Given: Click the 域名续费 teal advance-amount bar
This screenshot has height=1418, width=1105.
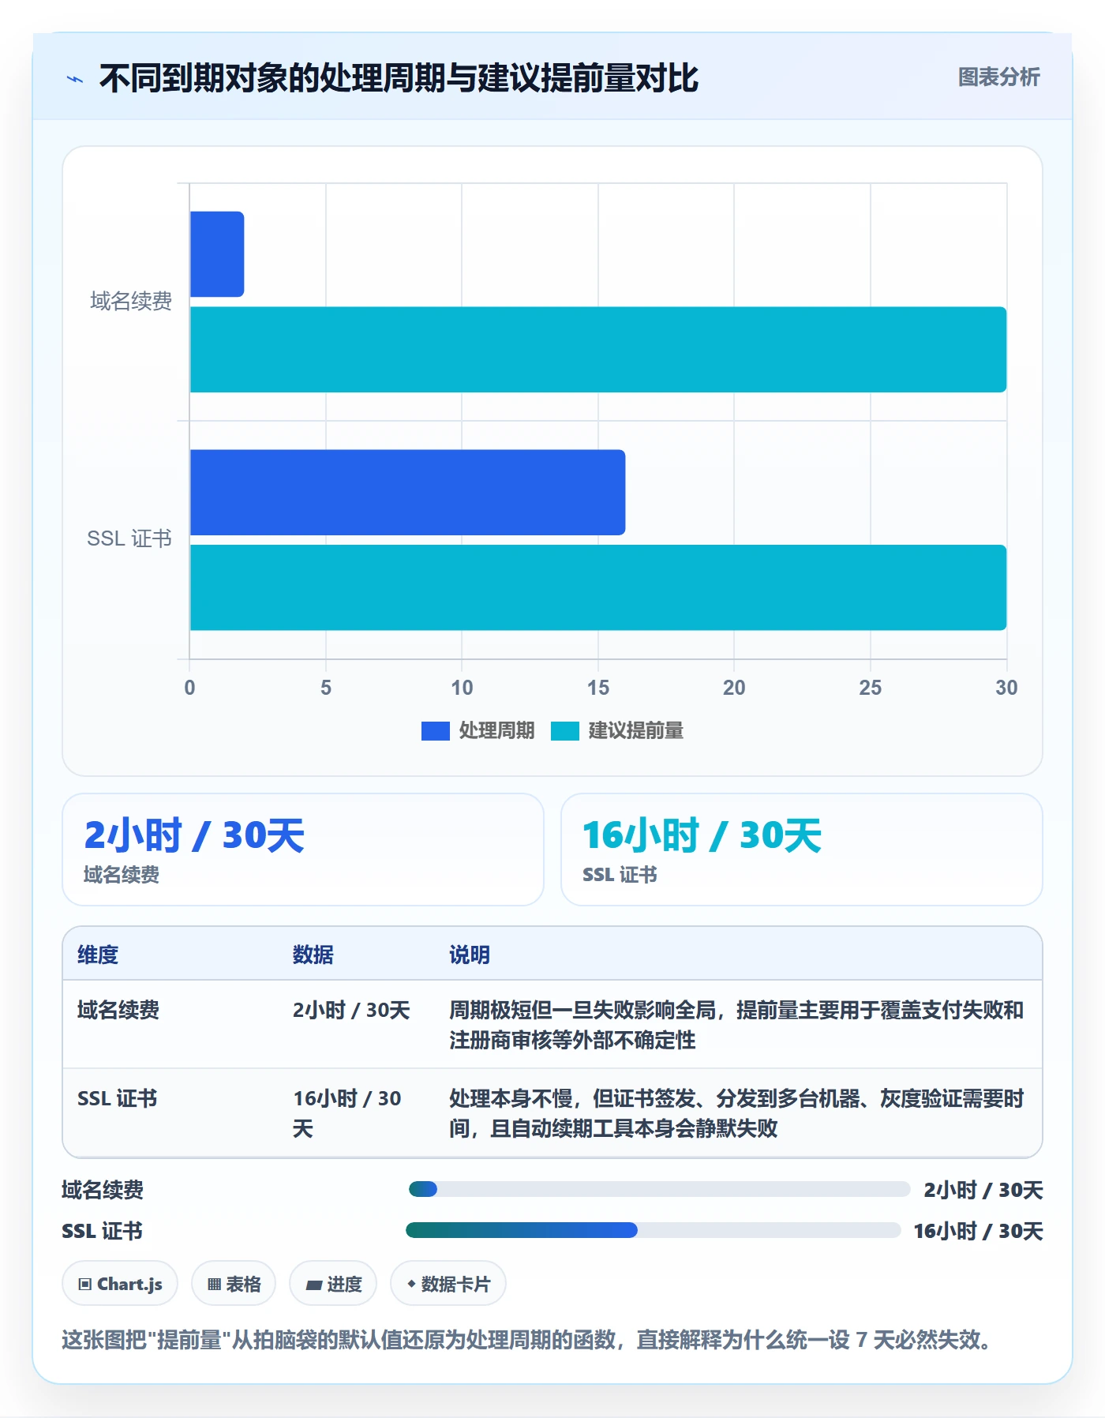Looking at the screenshot, I should [598, 350].
